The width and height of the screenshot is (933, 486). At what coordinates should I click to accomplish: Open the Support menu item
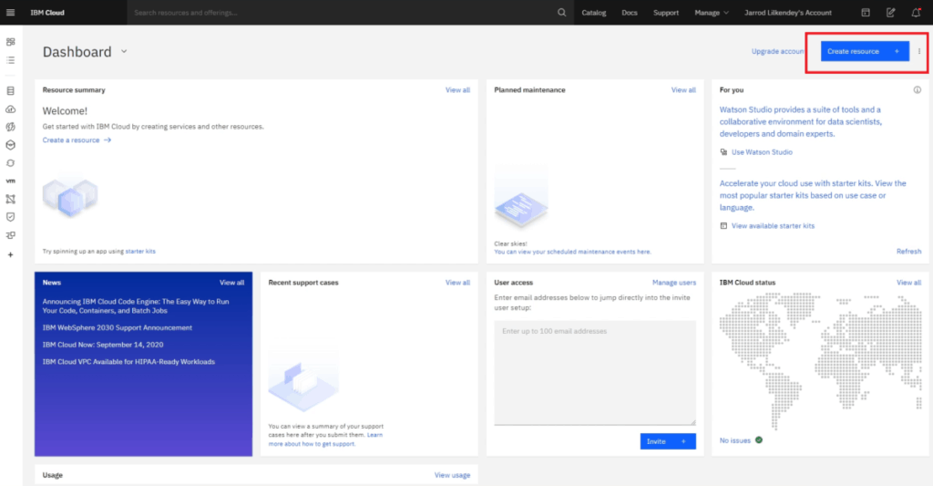pyautogui.click(x=666, y=13)
